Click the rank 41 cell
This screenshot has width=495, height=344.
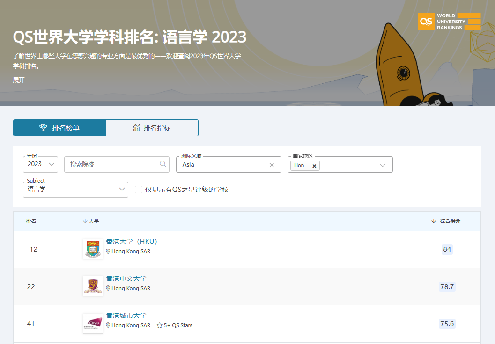(30, 323)
